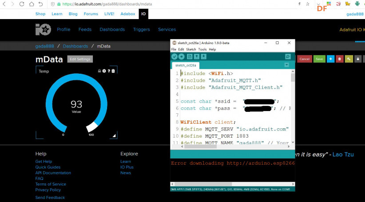This screenshot has height=202, width=365.
Task: Click Dashboards in the breadcrumb
Action: [75, 46]
